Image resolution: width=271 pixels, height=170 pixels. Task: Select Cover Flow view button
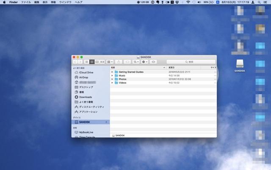coord(102,62)
